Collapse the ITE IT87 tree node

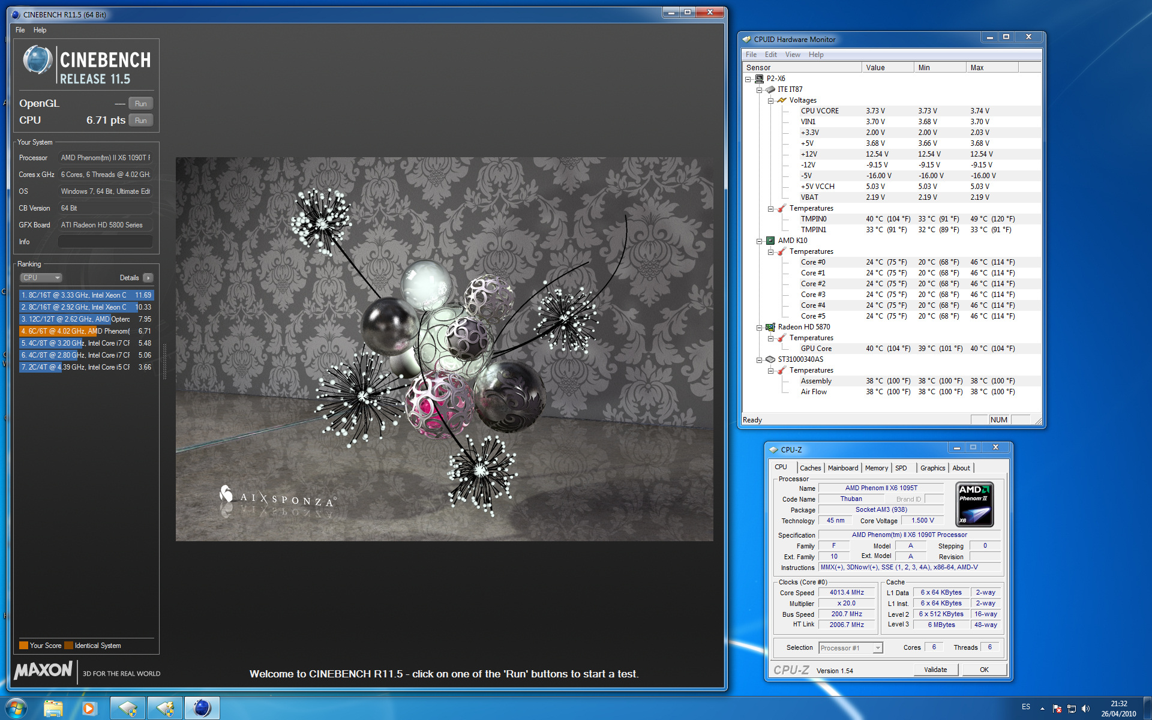[x=759, y=90]
